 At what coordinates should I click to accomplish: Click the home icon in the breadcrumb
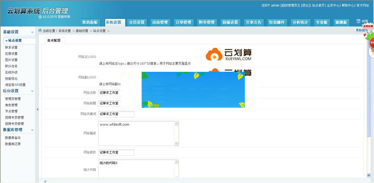40,30
